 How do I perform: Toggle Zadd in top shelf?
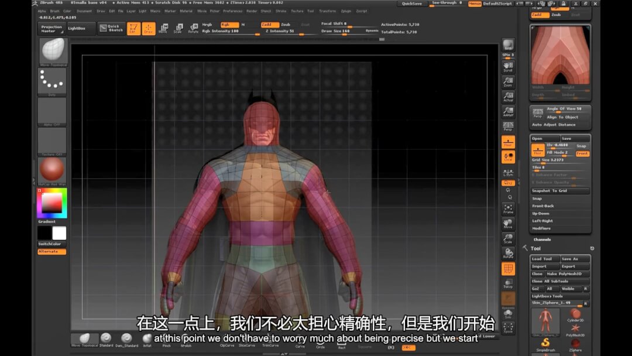[270, 25]
